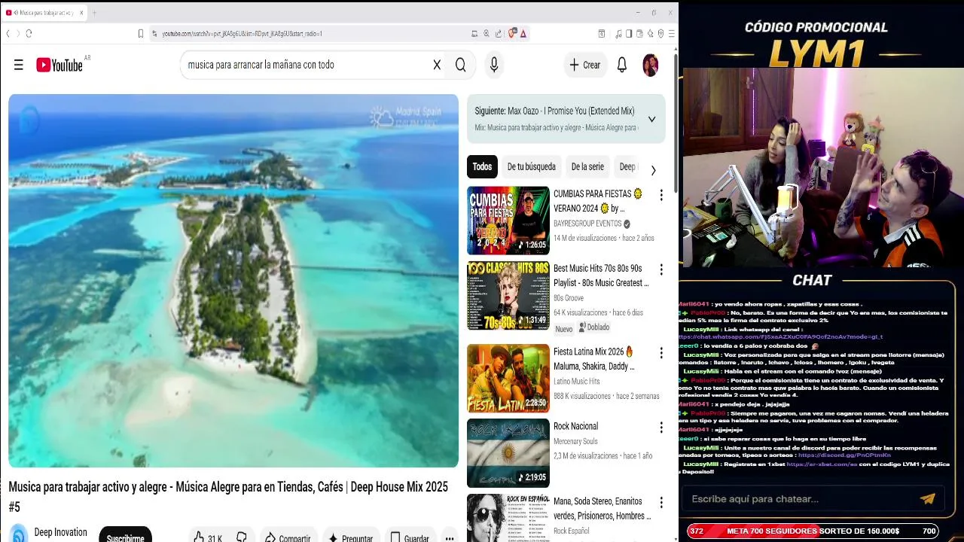Visit Latino Music Hits channel

click(x=577, y=382)
